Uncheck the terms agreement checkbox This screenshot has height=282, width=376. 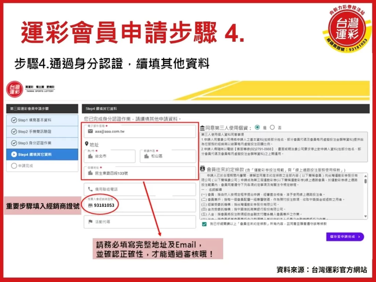coord(204,225)
